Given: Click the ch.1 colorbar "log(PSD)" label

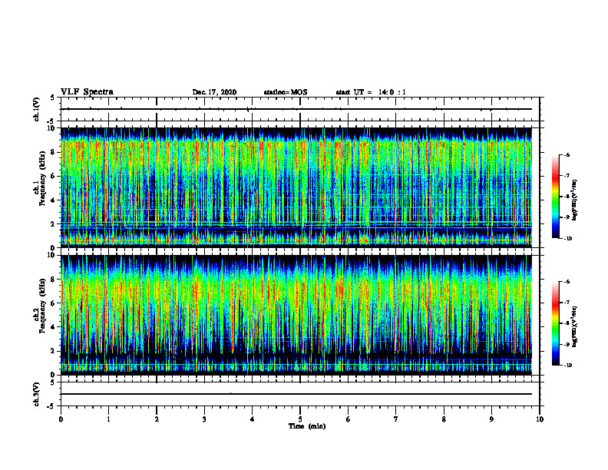Looking at the screenshot, I should pyautogui.click(x=575, y=200).
